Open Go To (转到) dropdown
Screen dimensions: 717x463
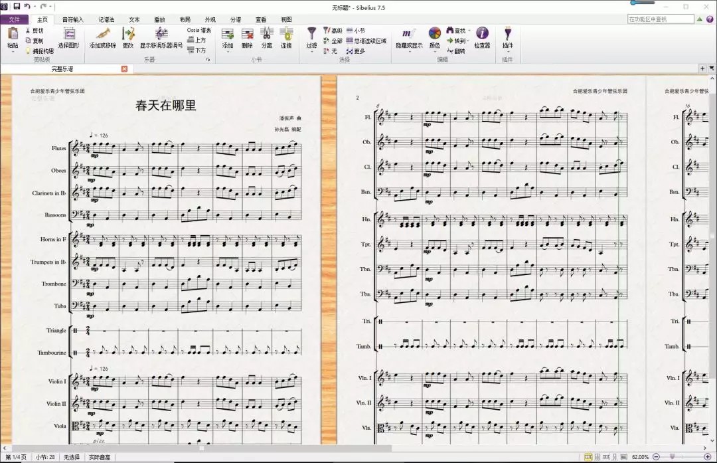[457, 41]
